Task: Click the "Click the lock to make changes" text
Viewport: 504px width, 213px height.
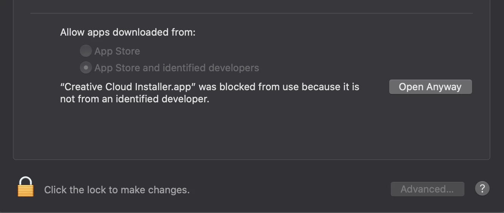Action: click(117, 190)
